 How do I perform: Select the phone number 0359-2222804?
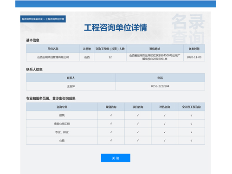tap(160, 86)
